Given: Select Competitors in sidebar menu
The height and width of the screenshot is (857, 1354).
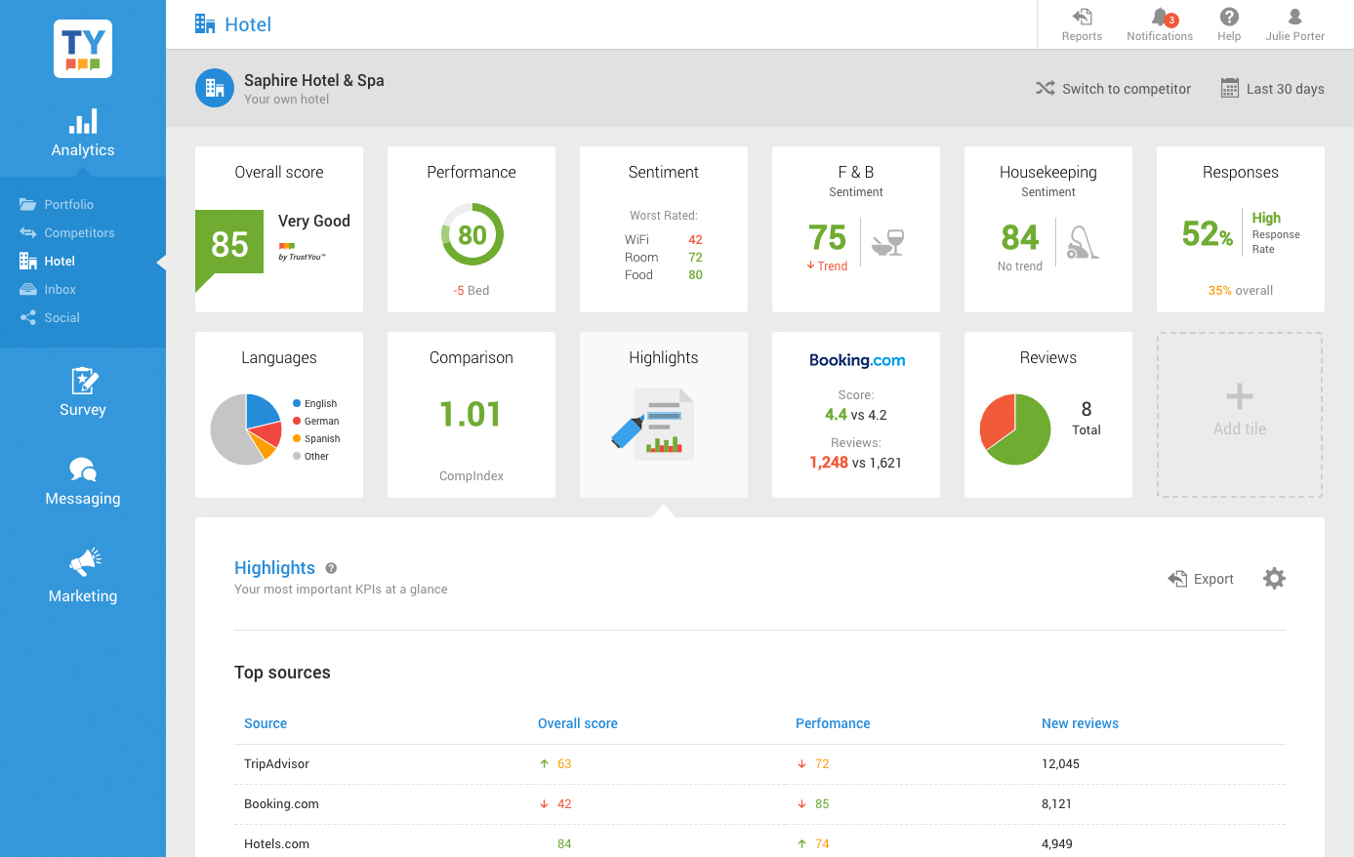Looking at the screenshot, I should click(79, 233).
